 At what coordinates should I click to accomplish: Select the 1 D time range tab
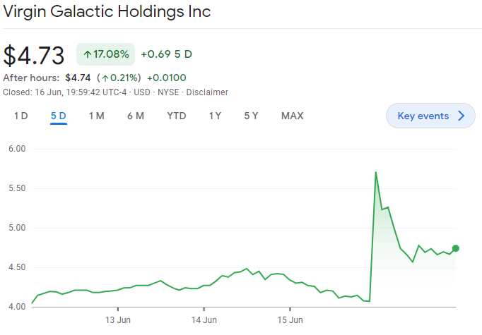click(x=21, y=116)
